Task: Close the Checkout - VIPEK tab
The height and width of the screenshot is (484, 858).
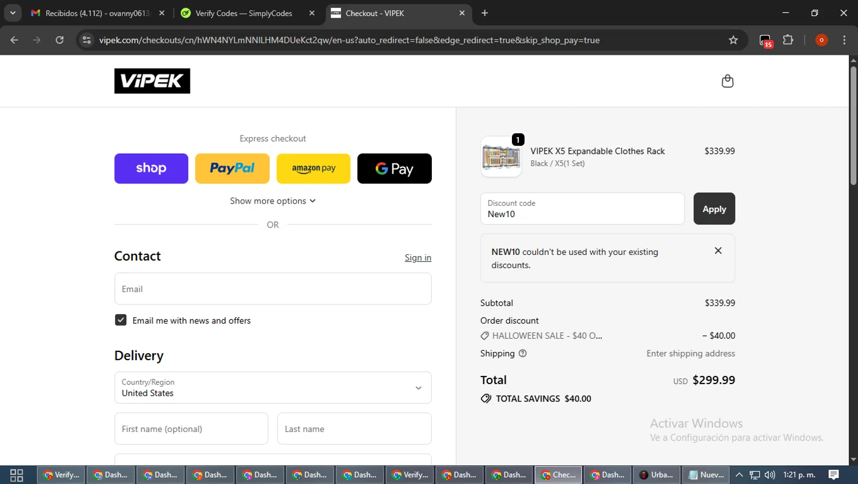Action: click(x=462, y=13)
